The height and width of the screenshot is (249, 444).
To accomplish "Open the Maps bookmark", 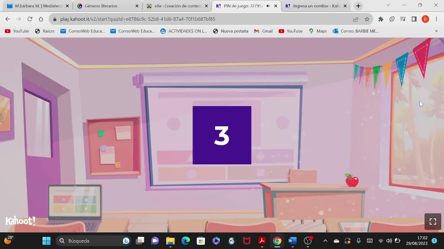I will (318, 31).
